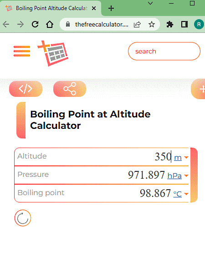
Task: Click the calculator site logo
Action: (x=53, y=53)
